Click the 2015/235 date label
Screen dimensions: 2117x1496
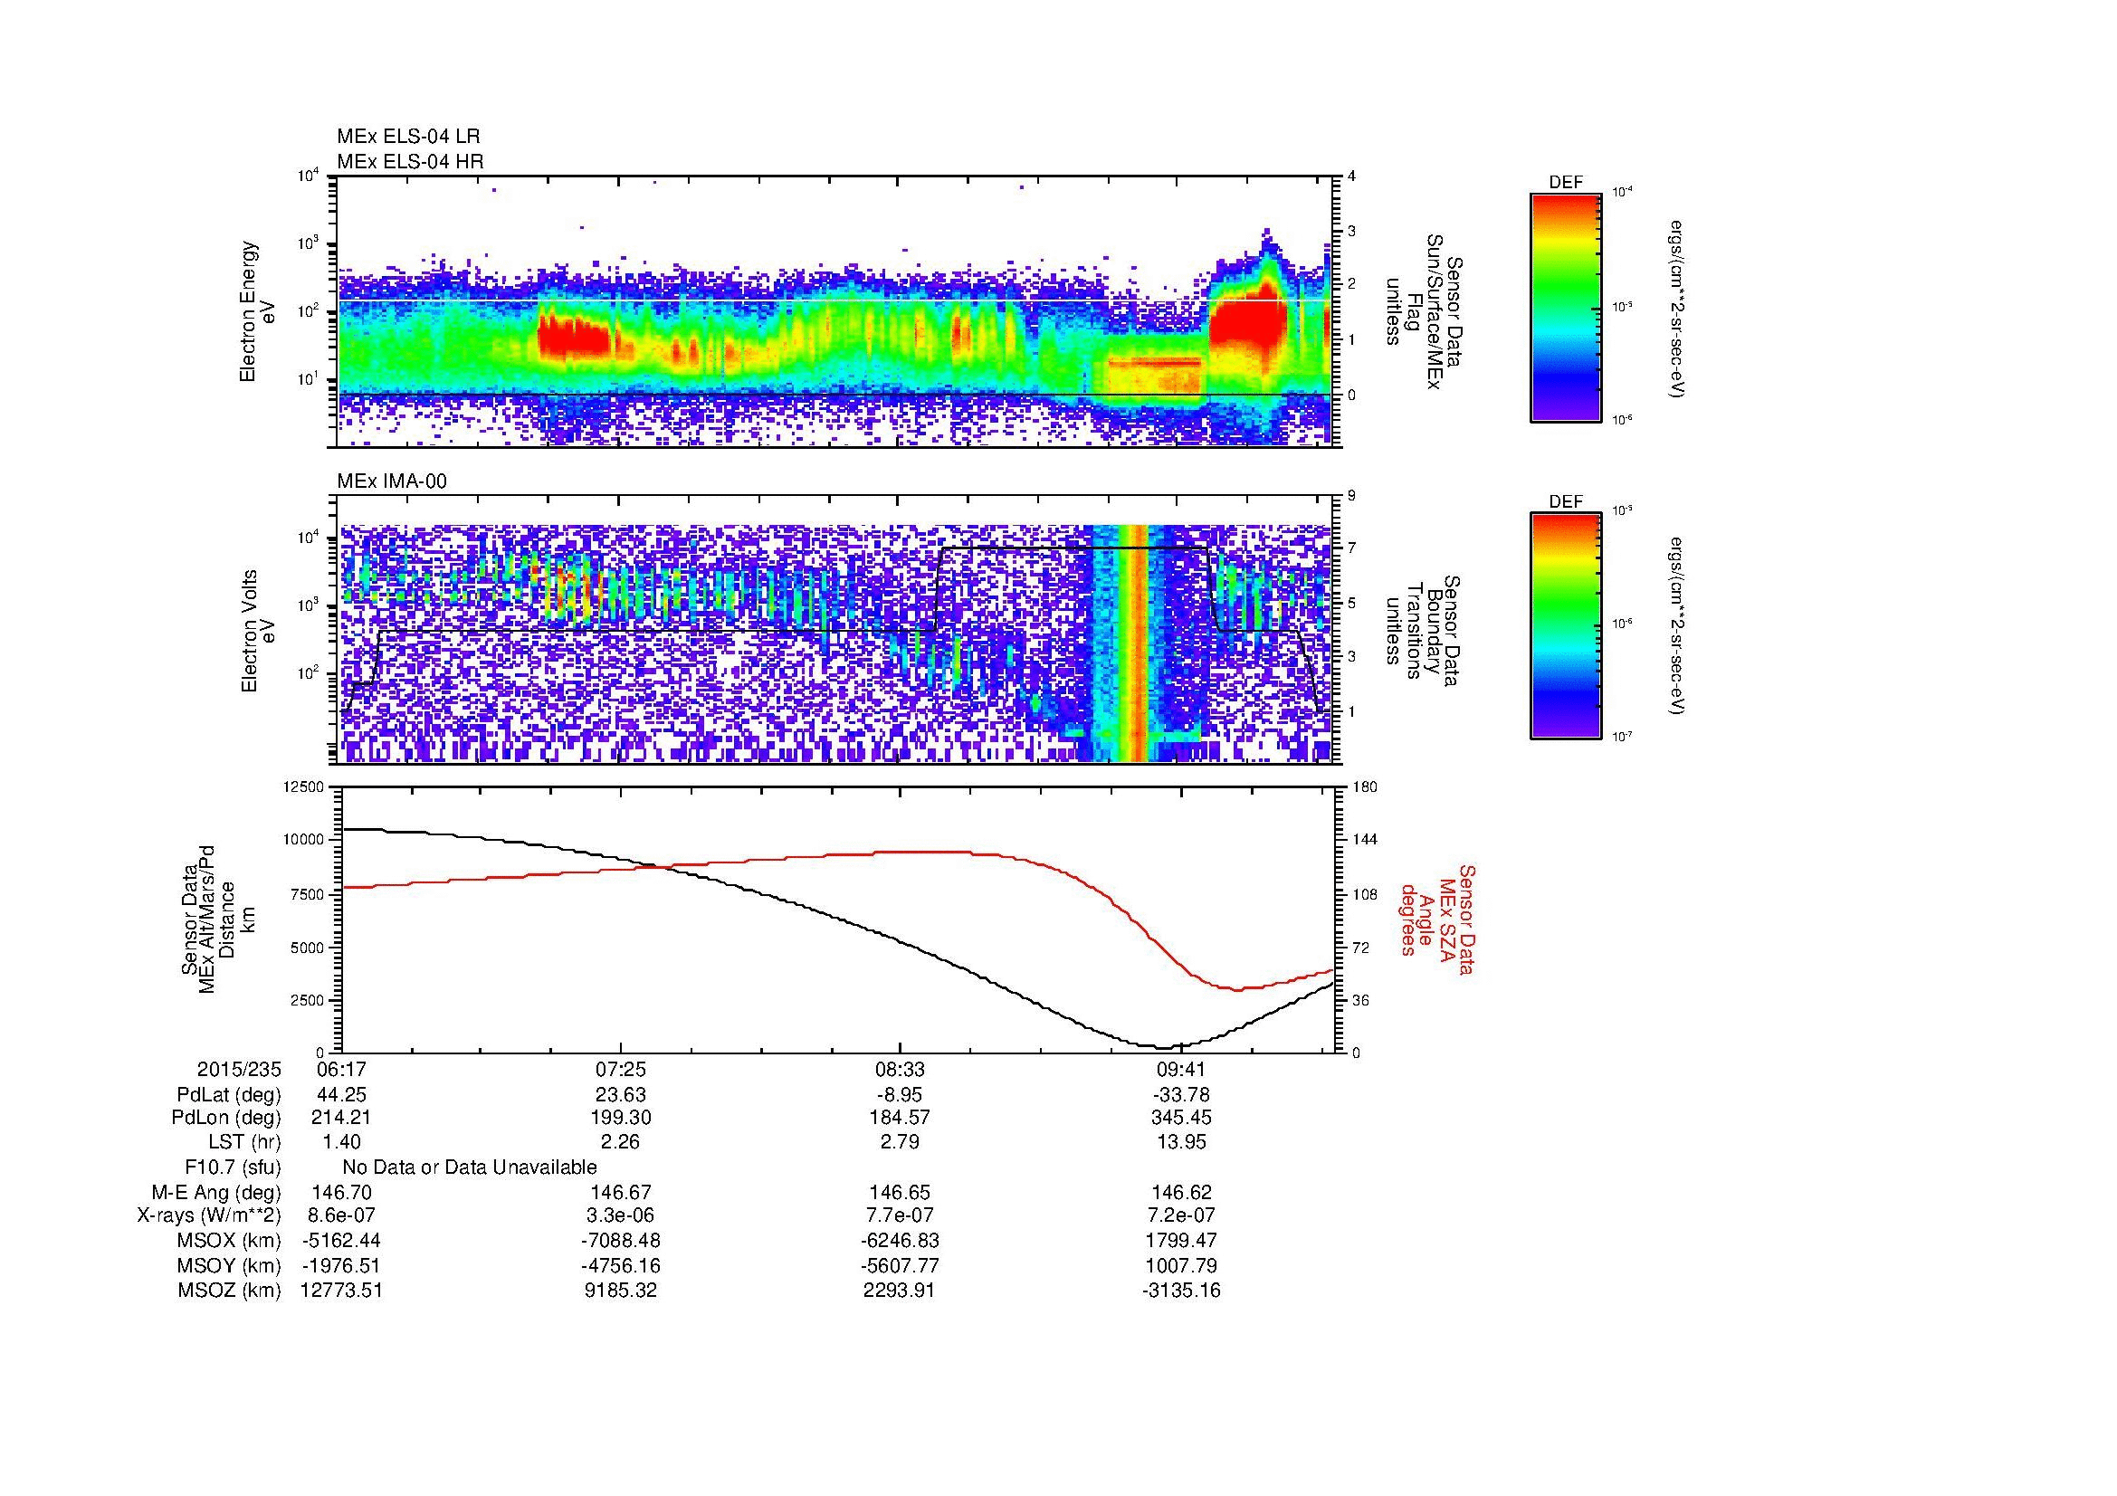pyautogui.click(x=239, y=1070)
